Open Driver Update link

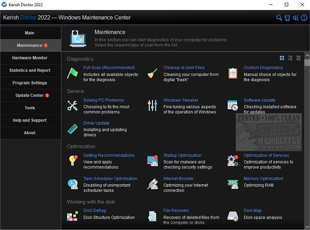click(96, 123)
